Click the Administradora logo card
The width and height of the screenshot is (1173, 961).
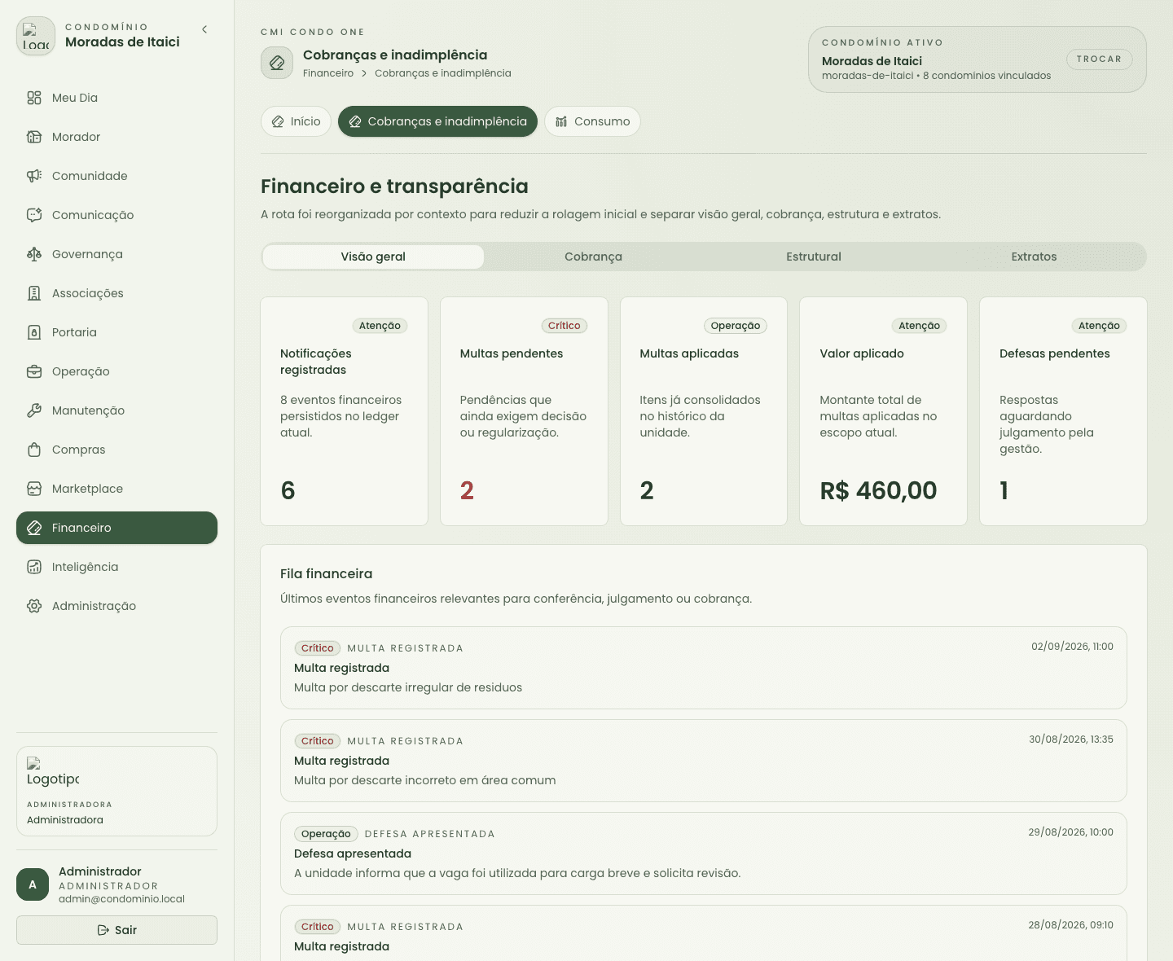(116, 791)
